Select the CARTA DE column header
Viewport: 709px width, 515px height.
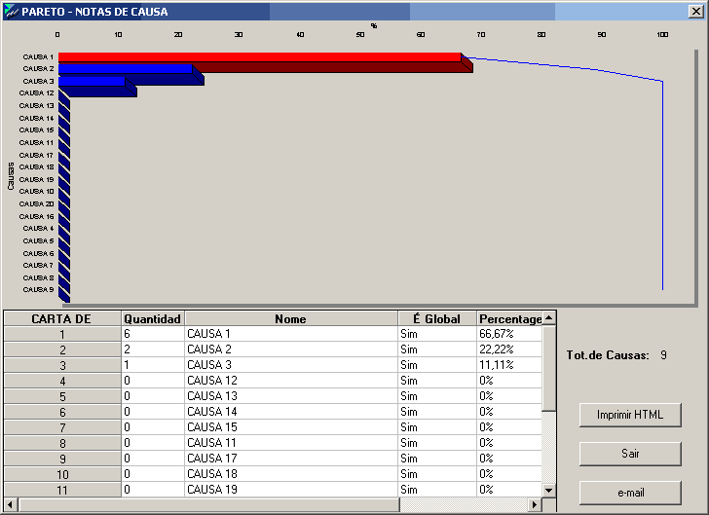pos(62,318)
